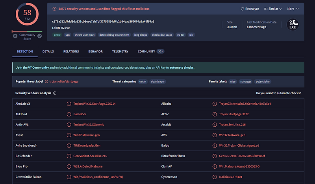This screenshot has width=315, height=184.
Task: Open the More dropdown menu
Action: (x=293, y=9)
